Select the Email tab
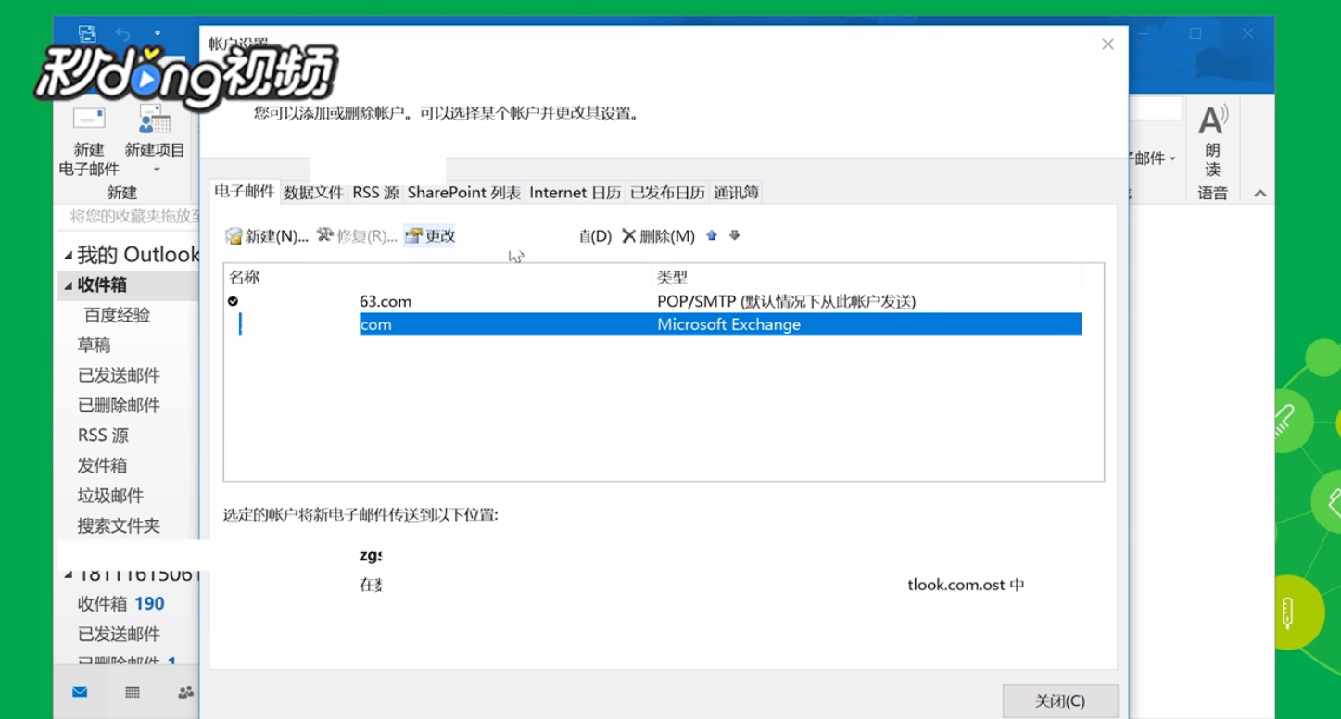Screen dimensions: 1341x719 245,191
